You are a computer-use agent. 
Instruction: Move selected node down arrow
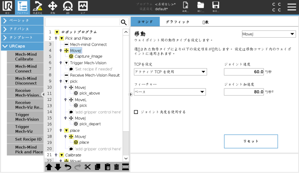tap(58, 167)
